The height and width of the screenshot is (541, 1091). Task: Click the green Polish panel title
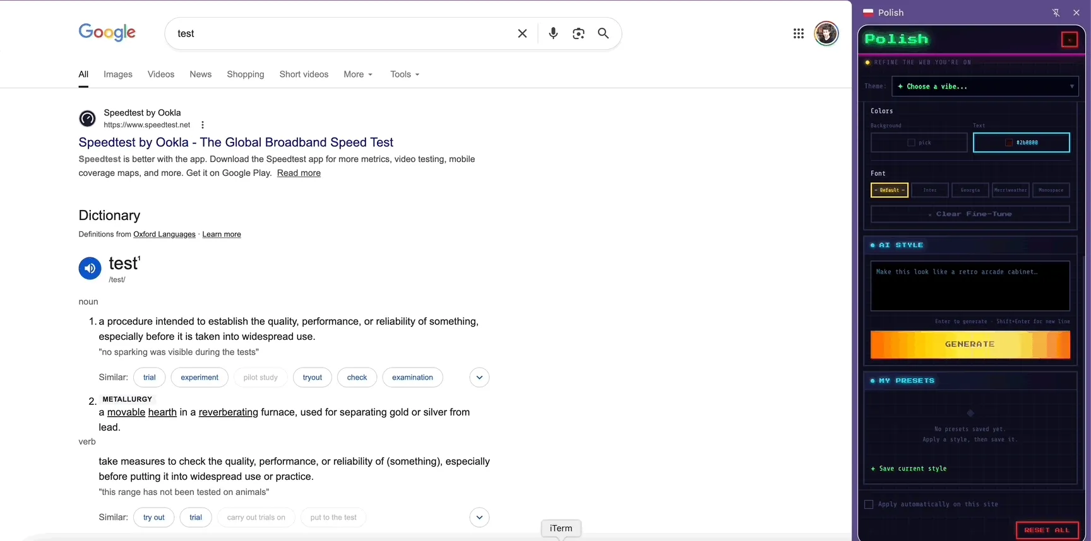(897, 39)
